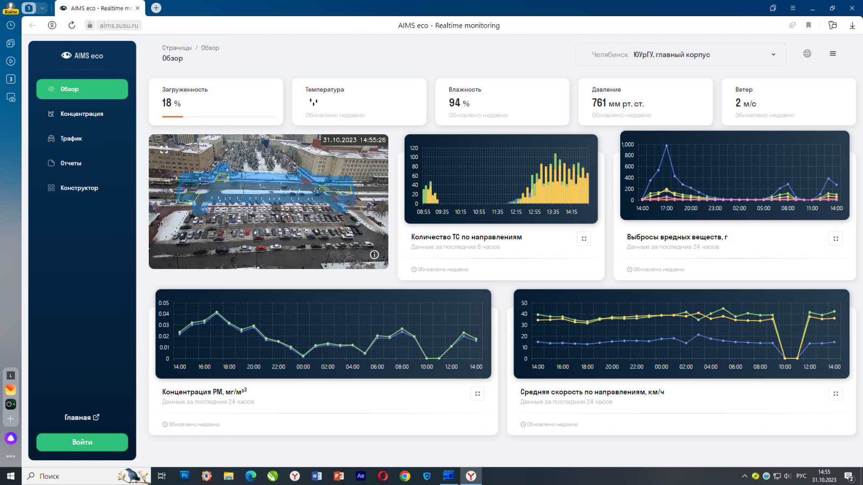Click the browser page reload icon
863x485 pixels.
click(72, 25)
